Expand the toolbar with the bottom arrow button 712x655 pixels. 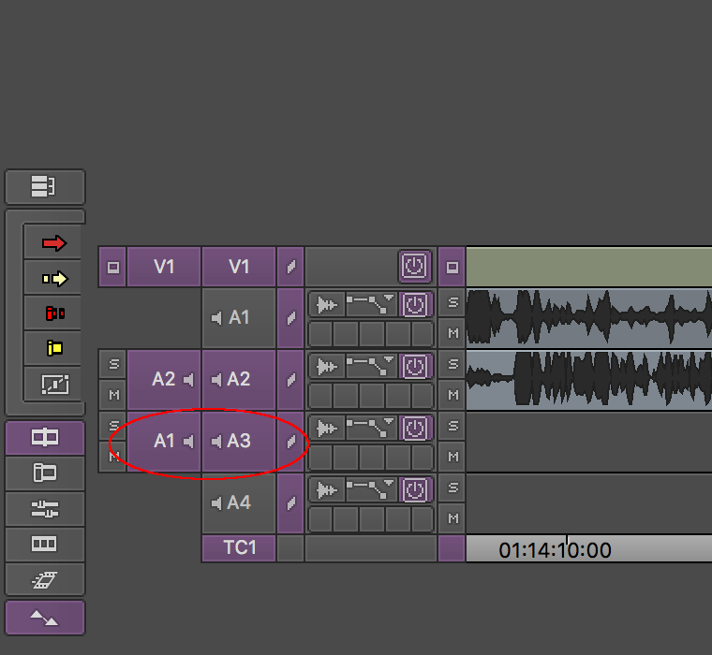pyautogui.click(x=45, y=618)
